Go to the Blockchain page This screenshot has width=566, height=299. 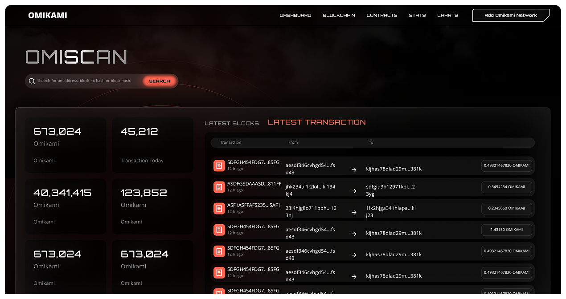(339, 16)
